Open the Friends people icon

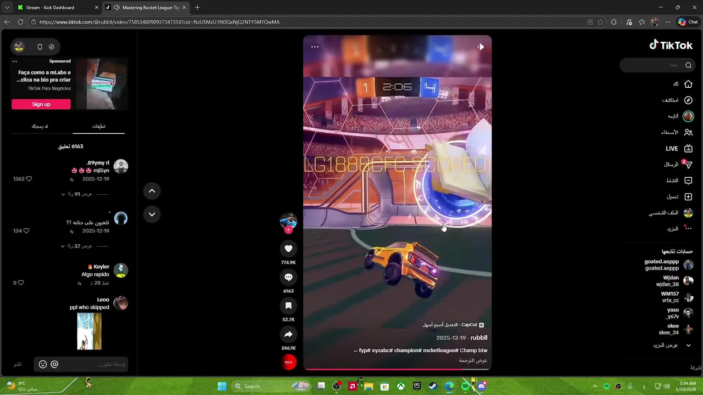688,132
